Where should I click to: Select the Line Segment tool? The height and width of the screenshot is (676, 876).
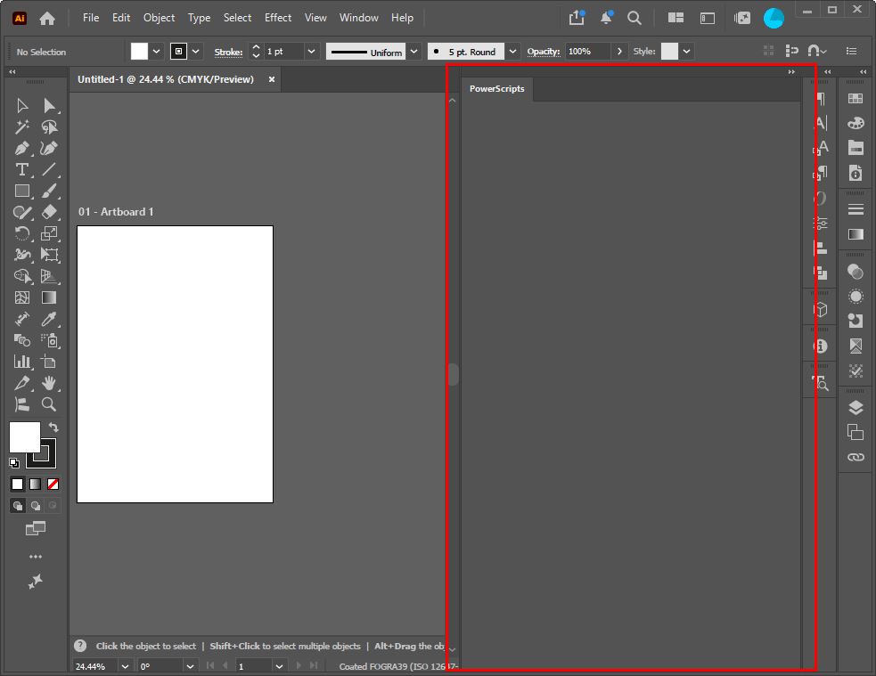pyautogui.click(x=49, y=170)
